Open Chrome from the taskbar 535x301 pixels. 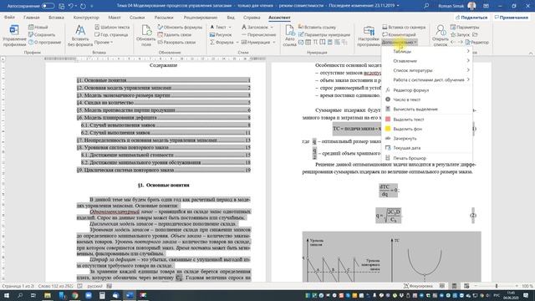point(74,295)
